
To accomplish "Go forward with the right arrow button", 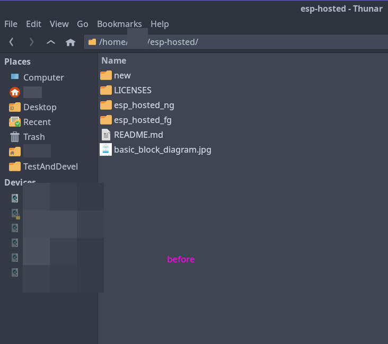I will tap(31, 42).
